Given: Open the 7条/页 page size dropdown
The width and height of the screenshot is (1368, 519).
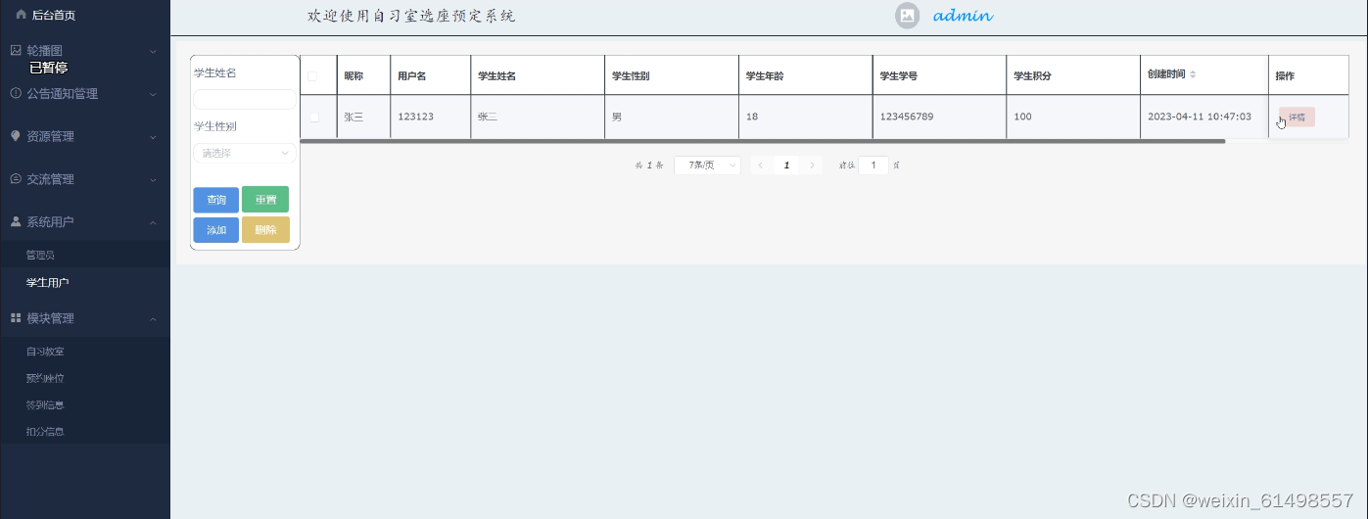Looking at the screenshot, I should click(x=707, y=165).
